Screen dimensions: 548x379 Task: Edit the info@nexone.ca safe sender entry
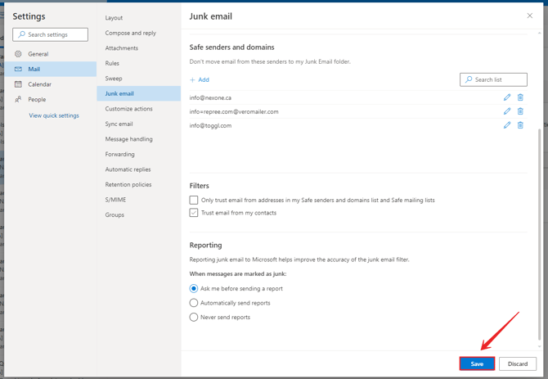click(x=507, y=97)
